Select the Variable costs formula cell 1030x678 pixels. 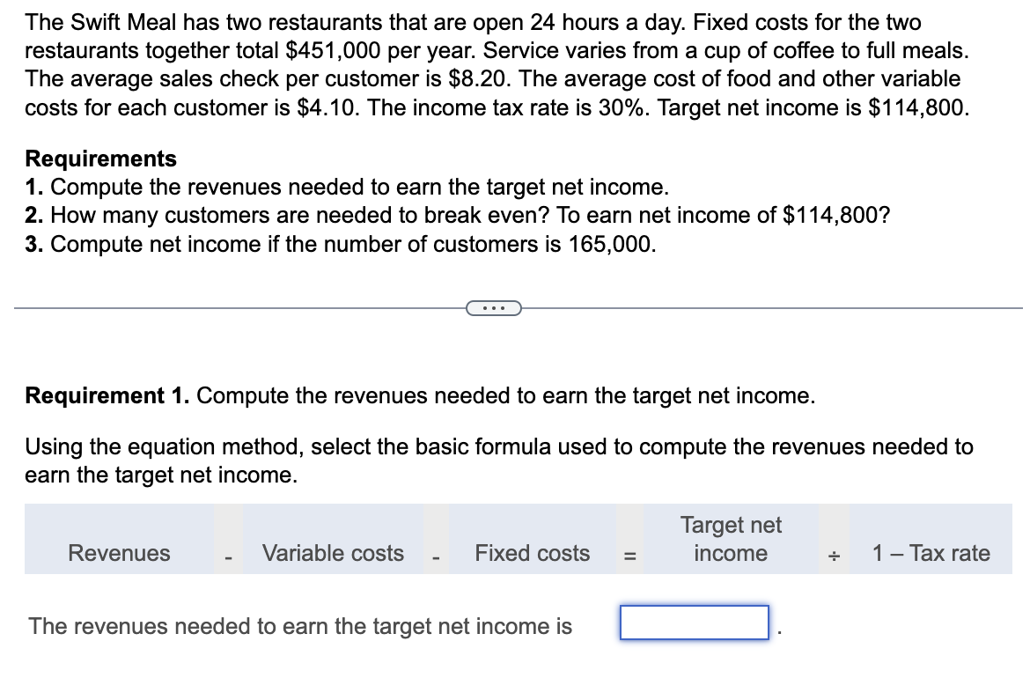[x=333, y=540]
